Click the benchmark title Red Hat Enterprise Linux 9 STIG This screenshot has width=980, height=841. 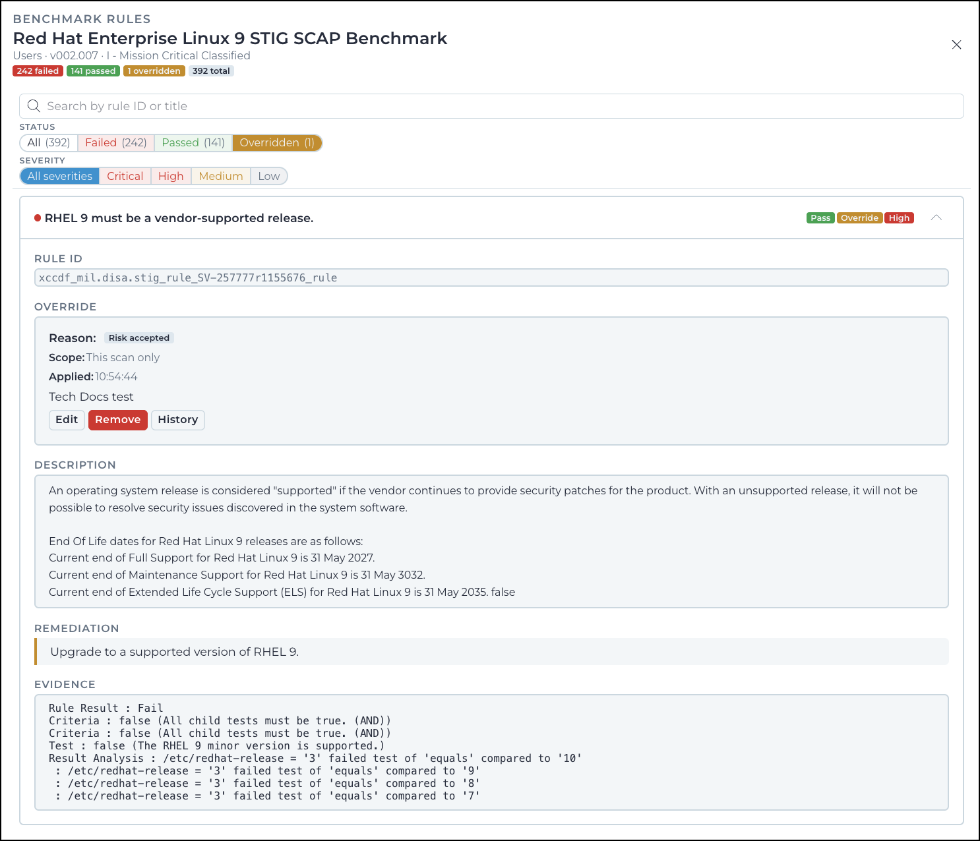coord(230,38)
